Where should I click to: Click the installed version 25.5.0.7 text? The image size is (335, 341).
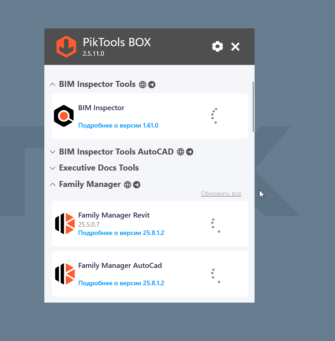(x=89, y=224)
